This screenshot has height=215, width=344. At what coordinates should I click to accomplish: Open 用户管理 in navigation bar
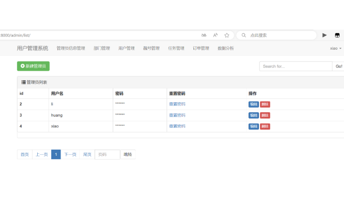[x=127, y=48]
